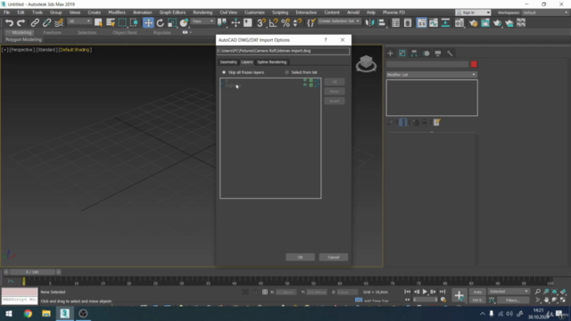Activate the Select and Rotate tool
The width and height of the screenshot is (571, 321).
(161, 23)
